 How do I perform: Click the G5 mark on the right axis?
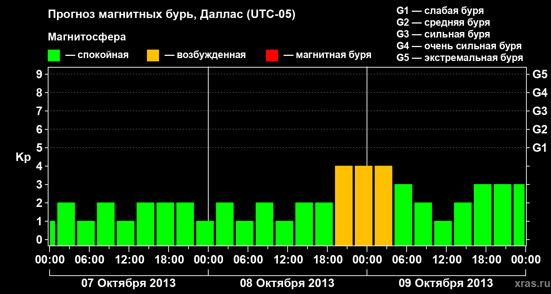click(540, 74)
